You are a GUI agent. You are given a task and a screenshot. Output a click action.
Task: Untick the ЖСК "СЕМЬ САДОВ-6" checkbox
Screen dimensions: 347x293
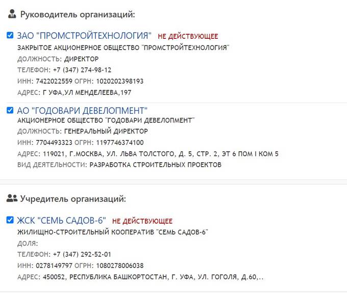click(x=10, y=220)
